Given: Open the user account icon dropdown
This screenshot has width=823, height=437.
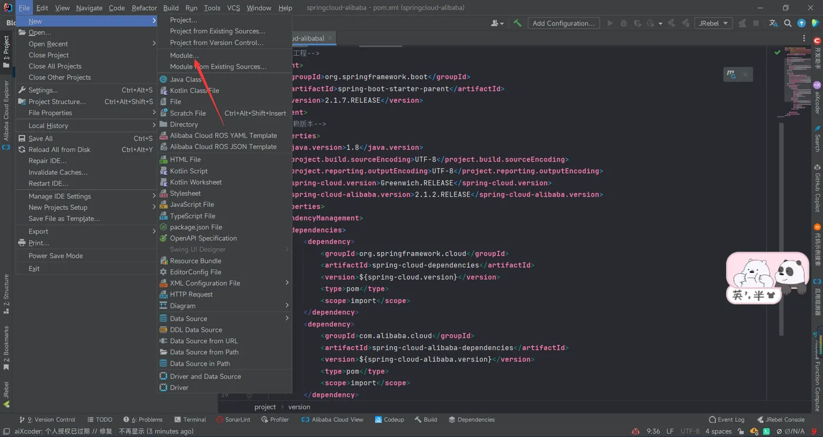Looking at the screenshot, I should 497,23.
